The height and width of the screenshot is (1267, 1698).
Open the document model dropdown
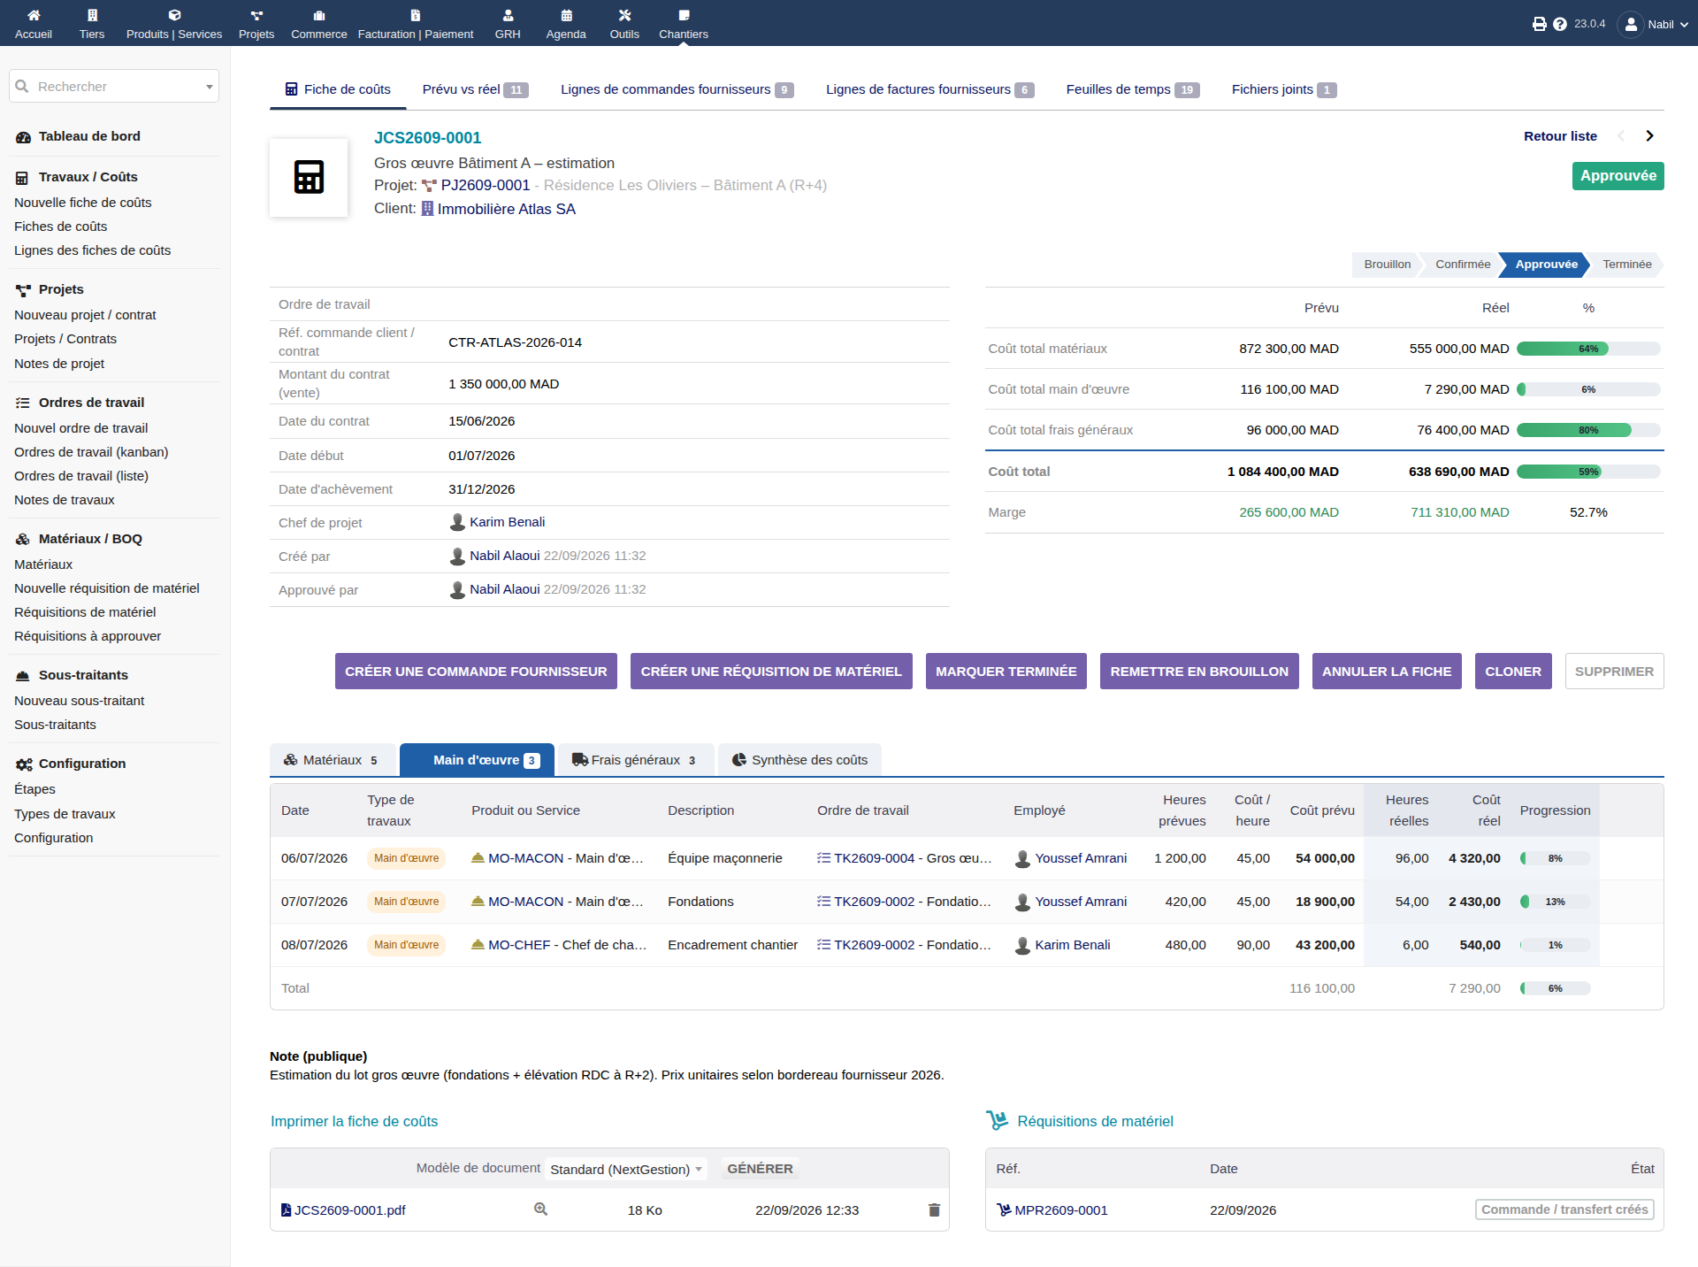click(x=625, y=1169)
